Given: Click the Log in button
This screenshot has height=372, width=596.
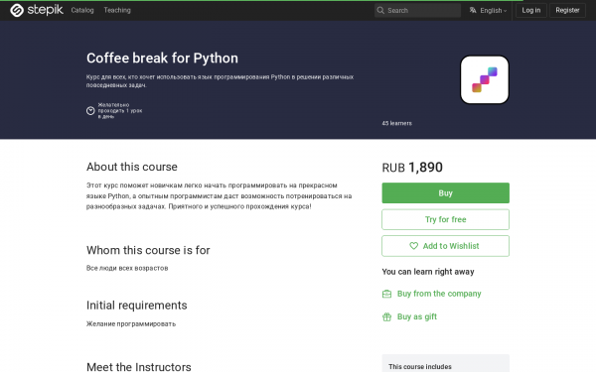Looking at the screenshot, I should click(531, 10).
